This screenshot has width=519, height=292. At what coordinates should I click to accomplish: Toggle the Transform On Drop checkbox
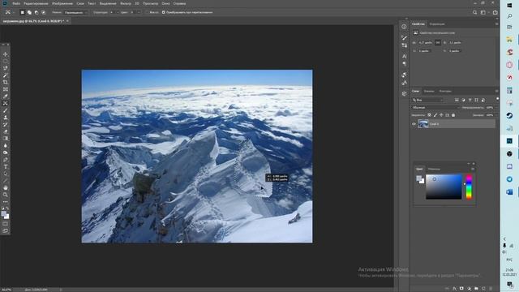[164, 13]
